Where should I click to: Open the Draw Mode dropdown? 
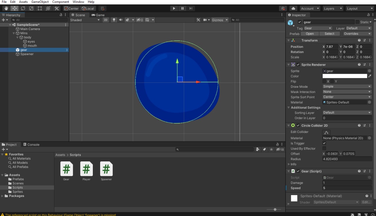pyautogui.click(x=347, y=87)
